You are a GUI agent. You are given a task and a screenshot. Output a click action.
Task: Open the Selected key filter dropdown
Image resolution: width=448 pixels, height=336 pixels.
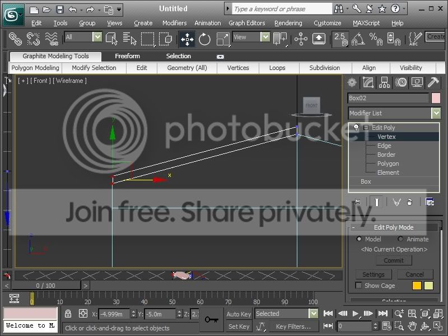(x=314, y=314)
